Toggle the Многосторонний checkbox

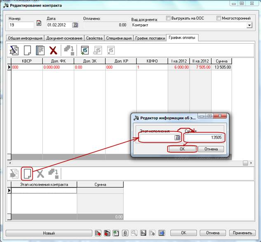pos(219,18)
